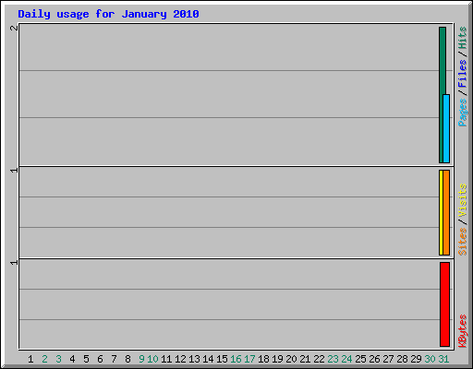
Task: Click the yellow Visits bar for day 31
Action: tap(441, 212)
